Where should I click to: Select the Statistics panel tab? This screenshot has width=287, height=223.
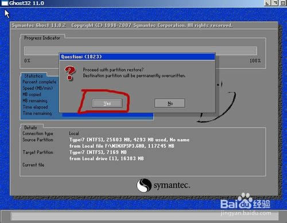[33, 76]
